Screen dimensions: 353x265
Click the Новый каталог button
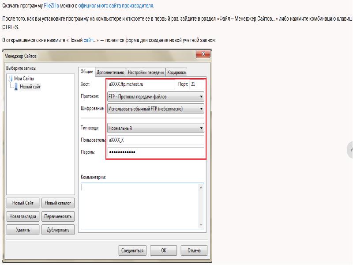(58, 203)
